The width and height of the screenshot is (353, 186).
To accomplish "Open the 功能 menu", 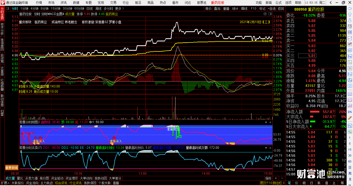I will (x=259, y=3).
